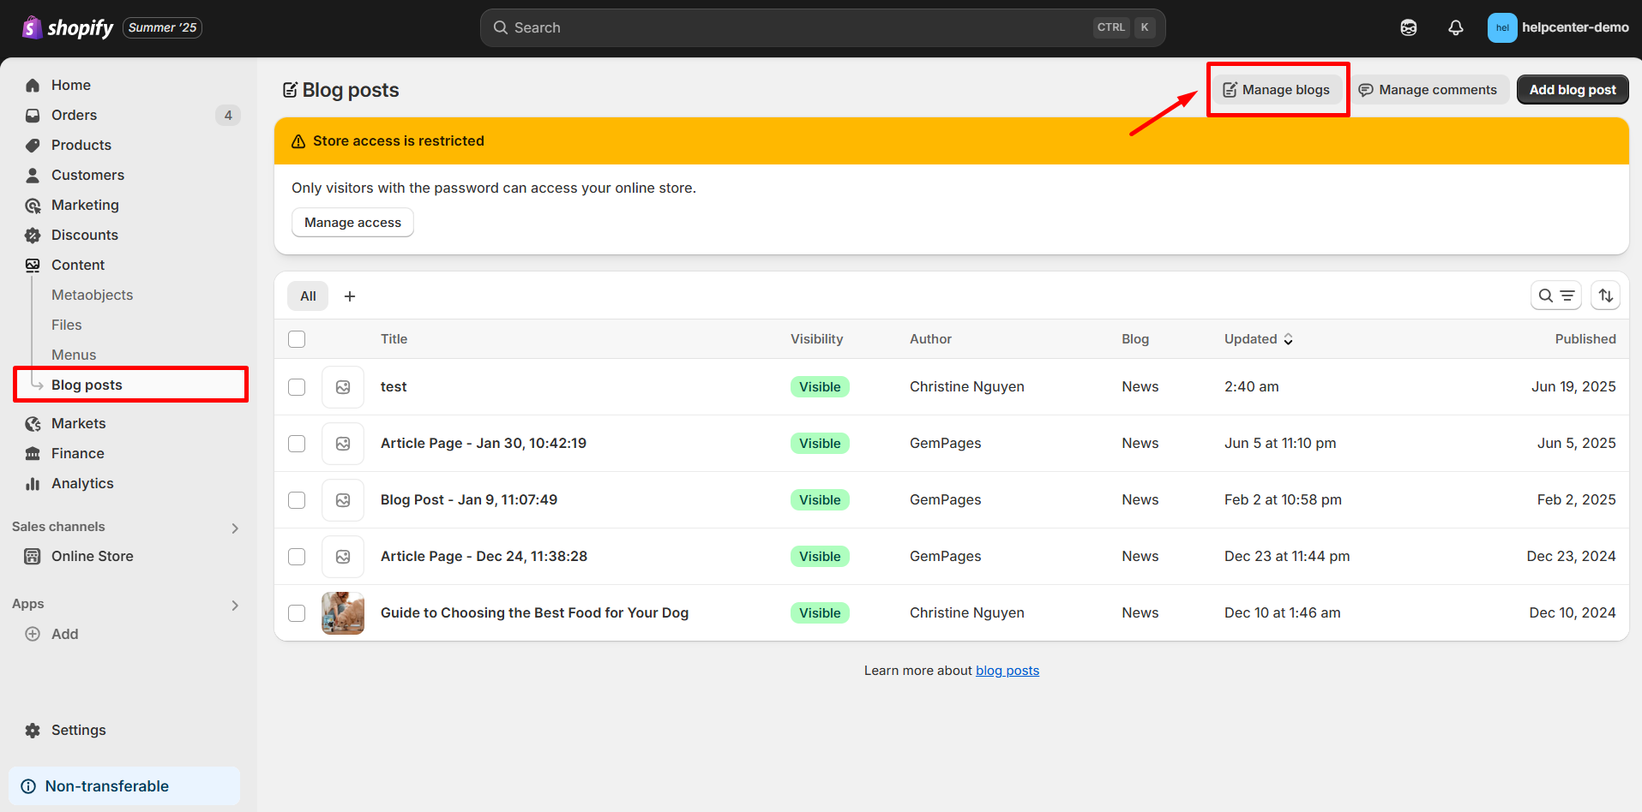Image resolution: width=1642 pixels, height=812 pixels.
Task: Select the checkbox for the test post
Action: pyautogui.click(x=297, y=386)
